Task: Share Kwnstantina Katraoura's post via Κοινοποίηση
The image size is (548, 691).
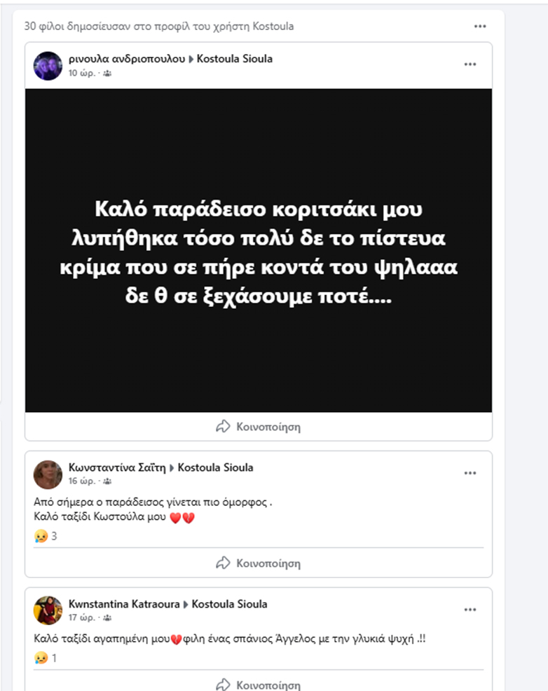Action: pyautogui.click(x=258, y=685)
